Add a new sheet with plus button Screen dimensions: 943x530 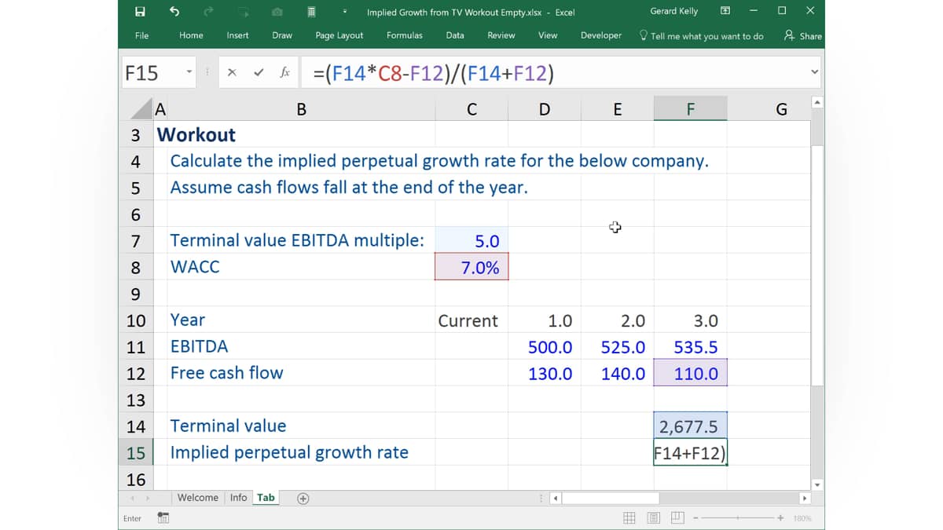pos(303,498)
